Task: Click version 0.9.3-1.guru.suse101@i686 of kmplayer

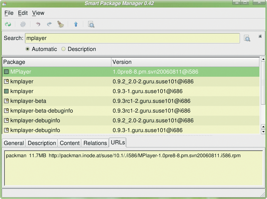Action: pyautogui.click(x=147, y=91)
